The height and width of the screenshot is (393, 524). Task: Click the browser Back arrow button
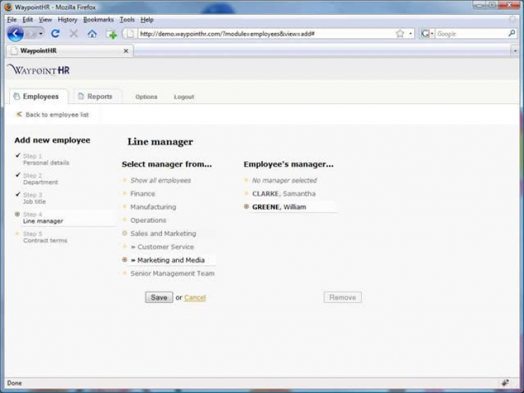click(15, 34)
